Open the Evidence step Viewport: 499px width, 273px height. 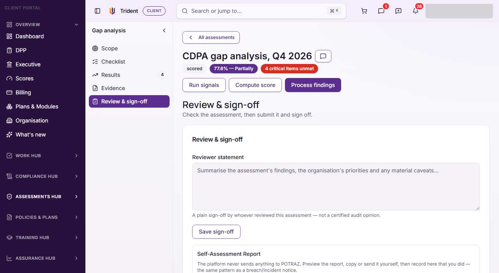coord(129,88)
